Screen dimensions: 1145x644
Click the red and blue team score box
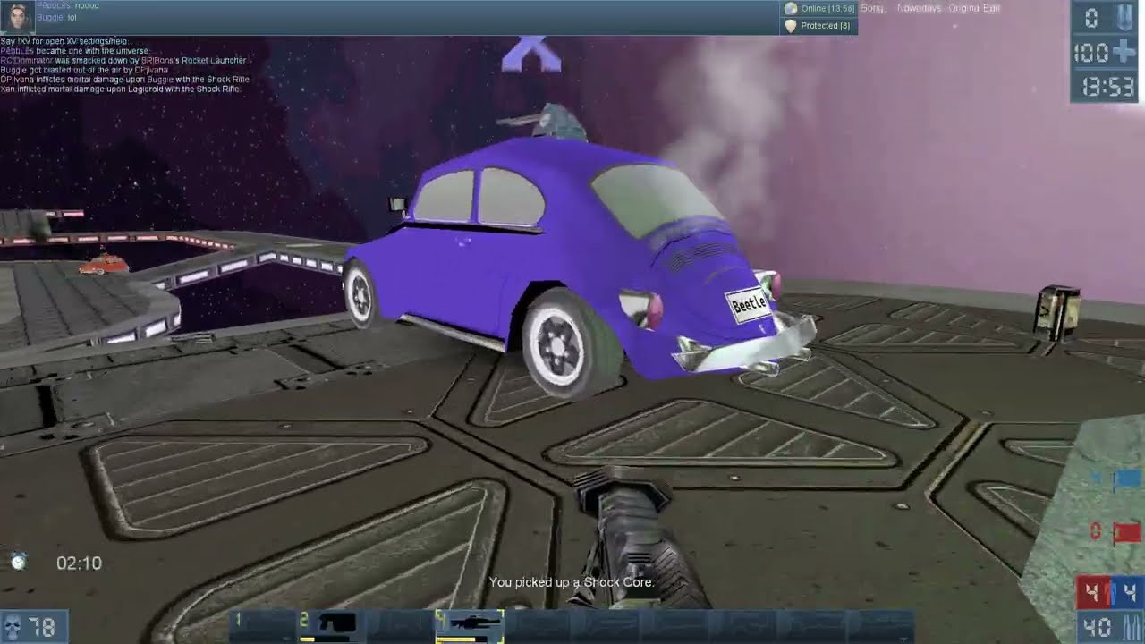click(x=1109, y=593)
